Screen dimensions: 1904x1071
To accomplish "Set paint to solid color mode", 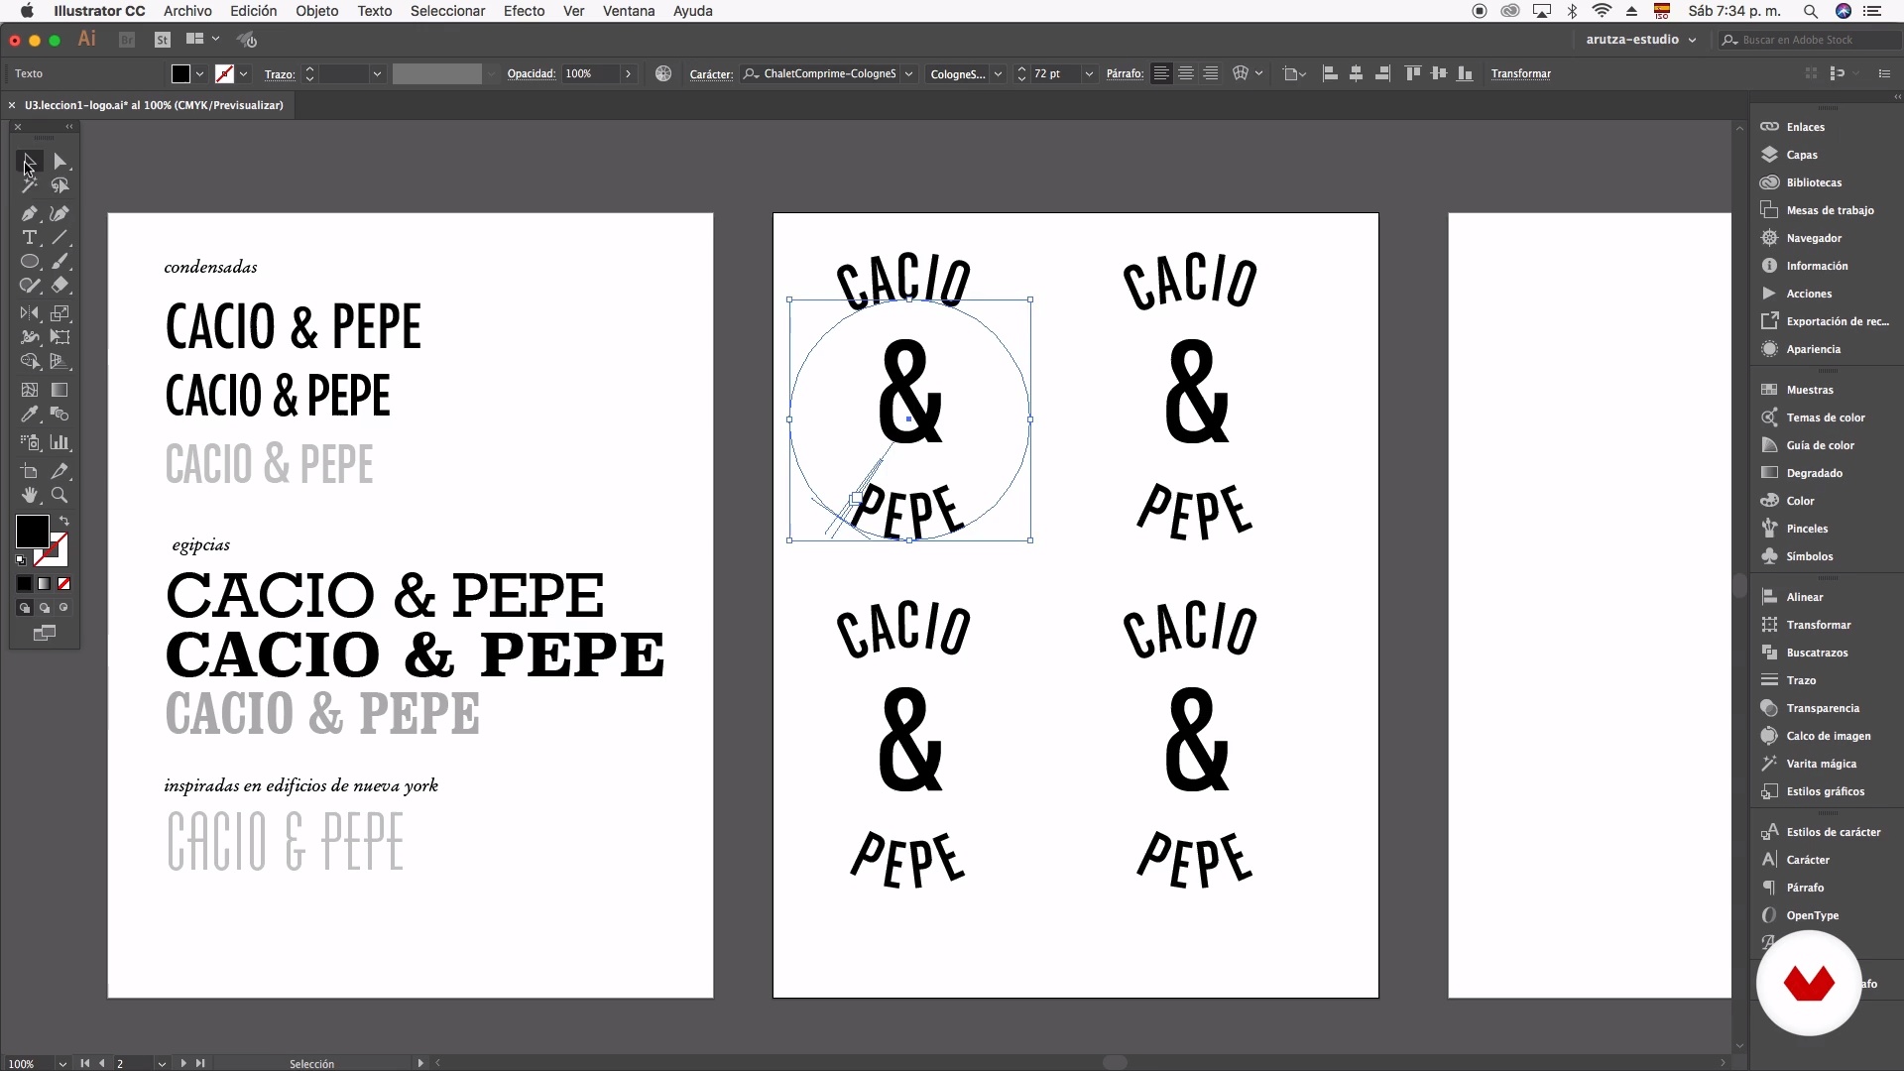I will 25,584.
